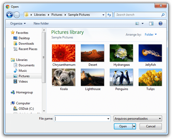
Task: Click the Cancel button
Action: pyautogui.click(x=151, y=126)
